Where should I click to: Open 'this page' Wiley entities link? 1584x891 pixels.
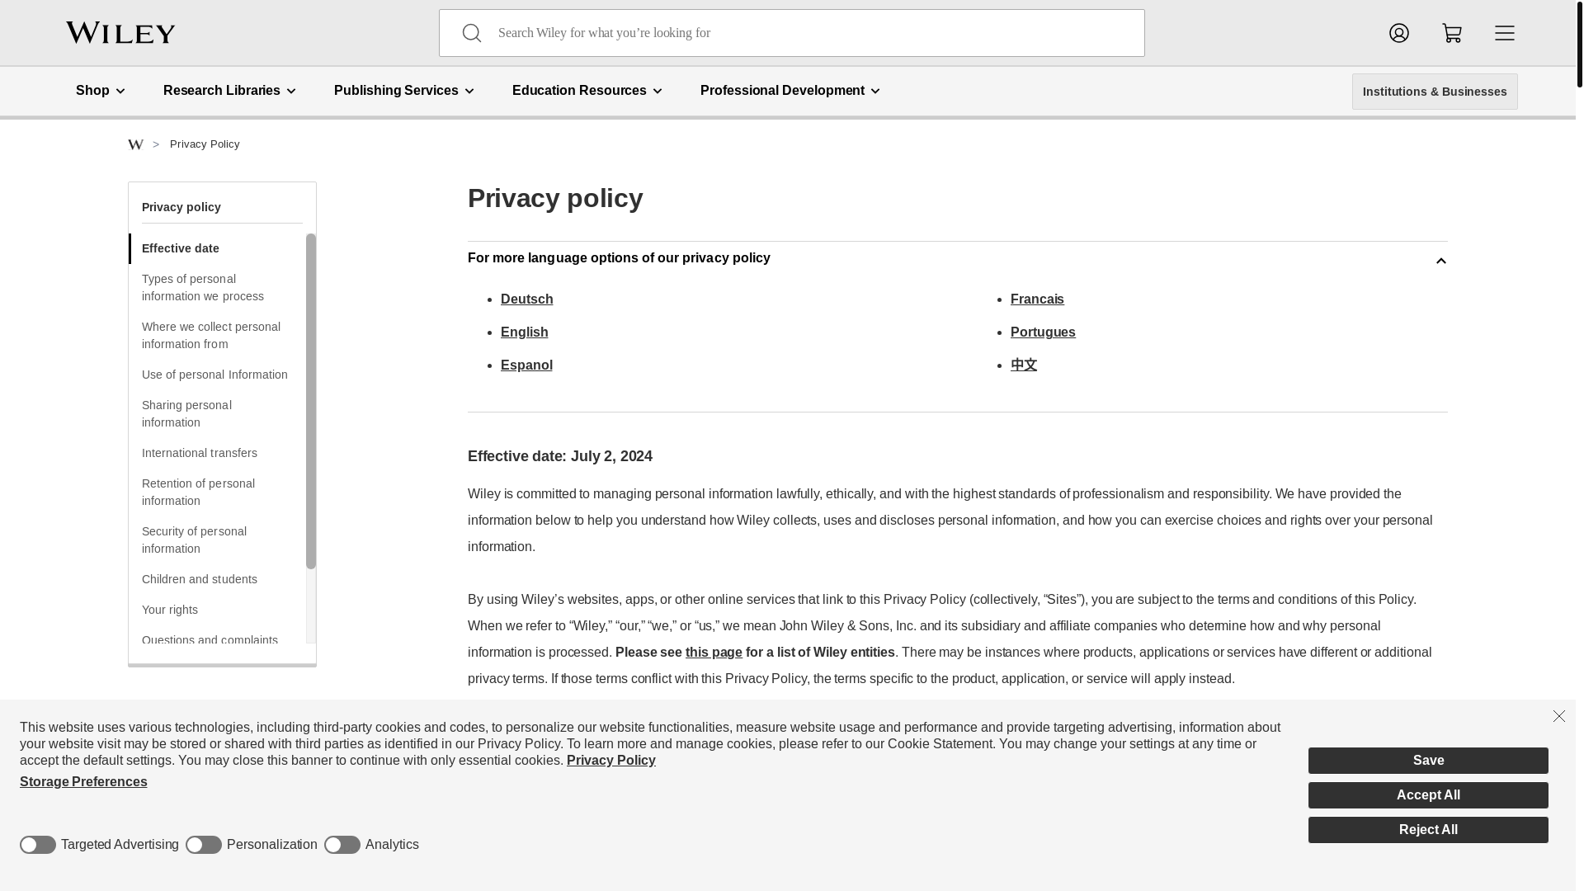point(714,653)
